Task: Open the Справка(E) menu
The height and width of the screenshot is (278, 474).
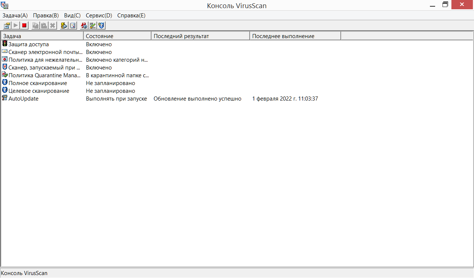Action: point(131,16)
